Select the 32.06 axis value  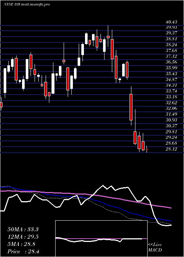171,108
